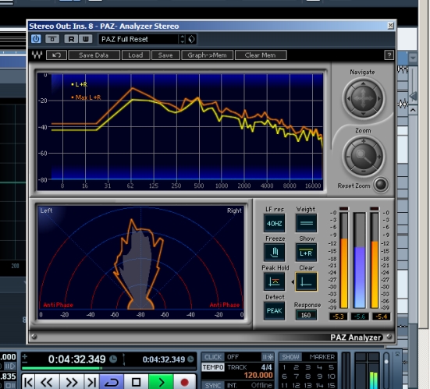430x389 pixels.
Task: Click the magnifier center of Zoom pad
Action: [364, 157]
